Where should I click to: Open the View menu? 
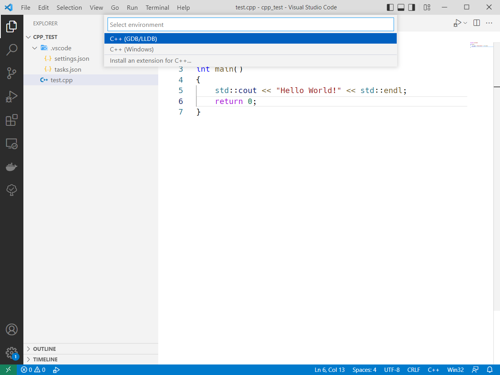96,7
